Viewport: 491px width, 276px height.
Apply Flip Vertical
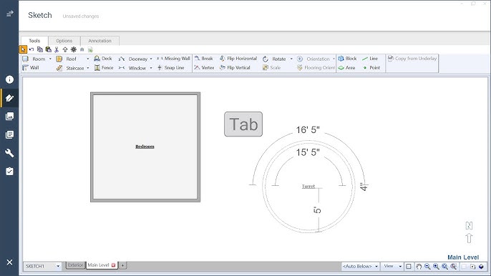click(235, 68)
